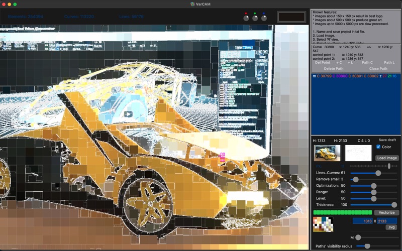
Task: Click Close Path
Action: (x=378, y=69)
